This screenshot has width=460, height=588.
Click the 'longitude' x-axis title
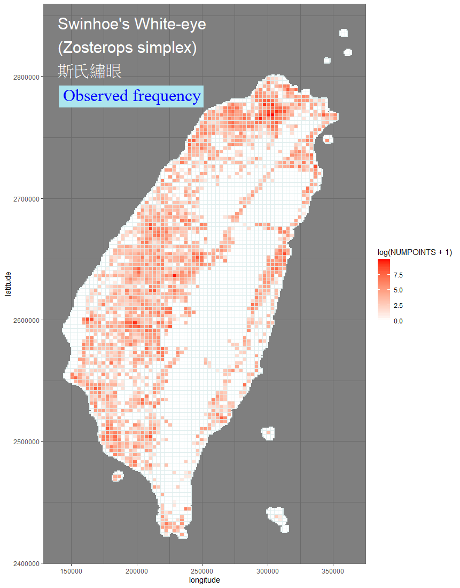tap(204, 580)
